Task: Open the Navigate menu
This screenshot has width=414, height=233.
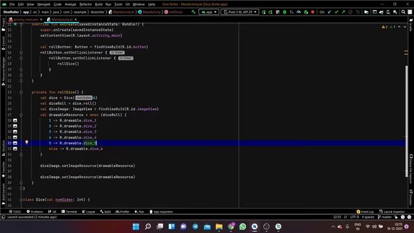Action: click(x=44, y=5)
